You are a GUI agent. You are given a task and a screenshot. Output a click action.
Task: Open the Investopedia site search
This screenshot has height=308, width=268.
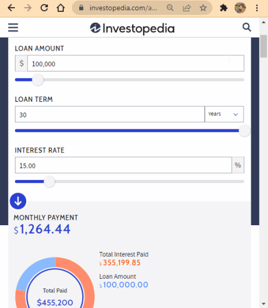[x=247, y=27]
